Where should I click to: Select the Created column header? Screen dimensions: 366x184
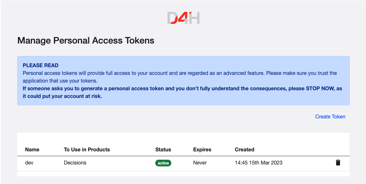[x=244, y=149]
